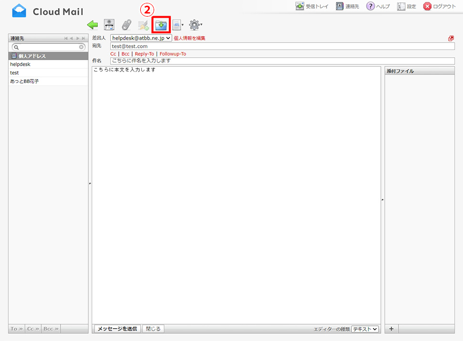This screenshot has width=463, height=341.
Task: Click the メッセージを送信 send button
Action: click(117, 329)
